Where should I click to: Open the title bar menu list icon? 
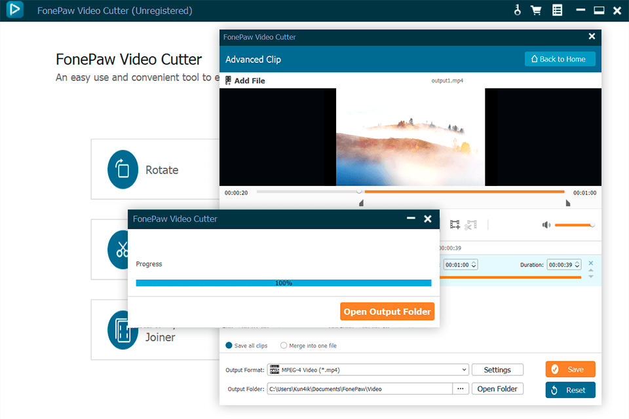click(x=557, y=10)
